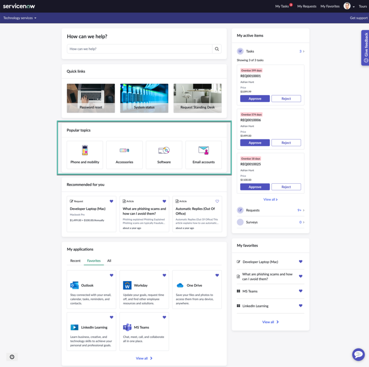Click Get support link
369x367 pixels.
(358, 18)
